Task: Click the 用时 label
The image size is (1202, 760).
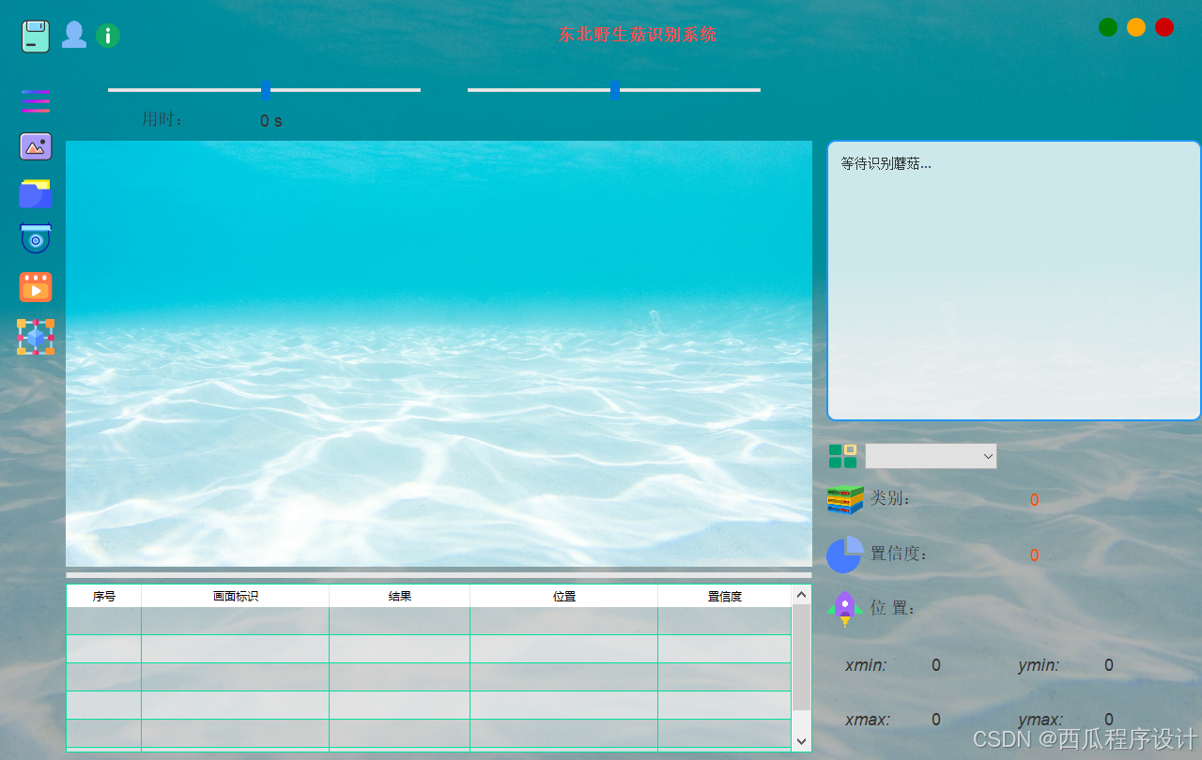Action: [163, 119]
